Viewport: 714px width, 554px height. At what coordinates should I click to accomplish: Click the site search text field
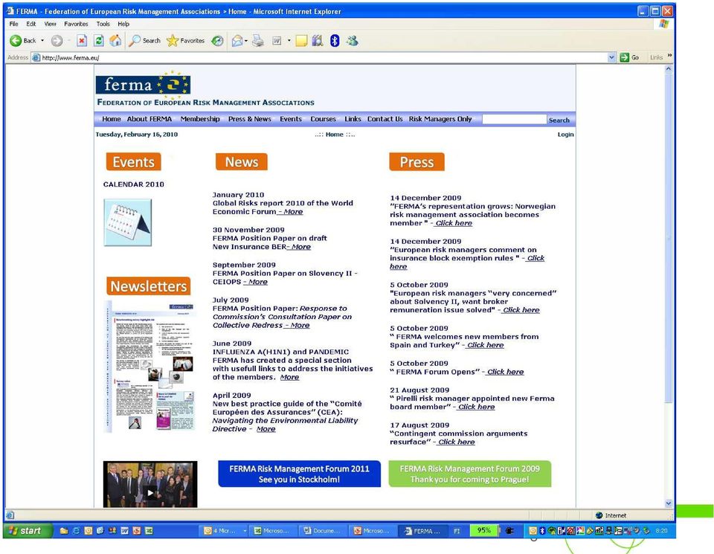[x=514, y=120]
